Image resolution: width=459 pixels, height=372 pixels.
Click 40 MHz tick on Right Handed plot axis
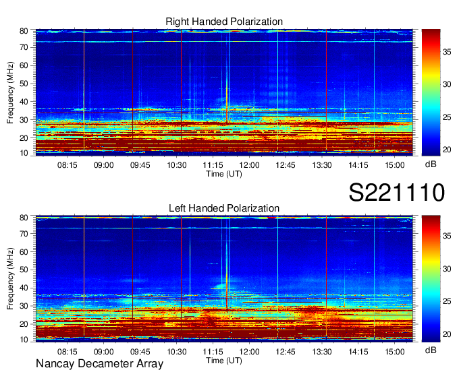[x=24, y=102]
